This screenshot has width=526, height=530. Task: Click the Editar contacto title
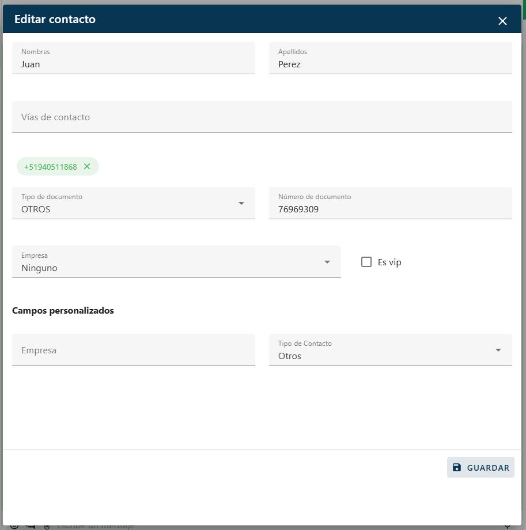click(x=55, y=19)
